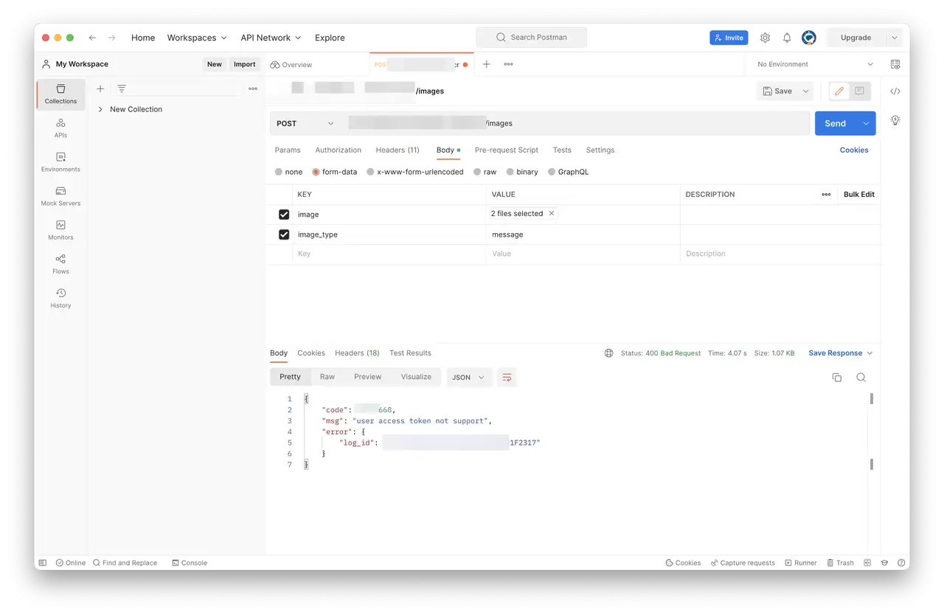Open the code snippet panel icon
The height and width of the screenshot is (615, 944).
[x=895, y=91]
